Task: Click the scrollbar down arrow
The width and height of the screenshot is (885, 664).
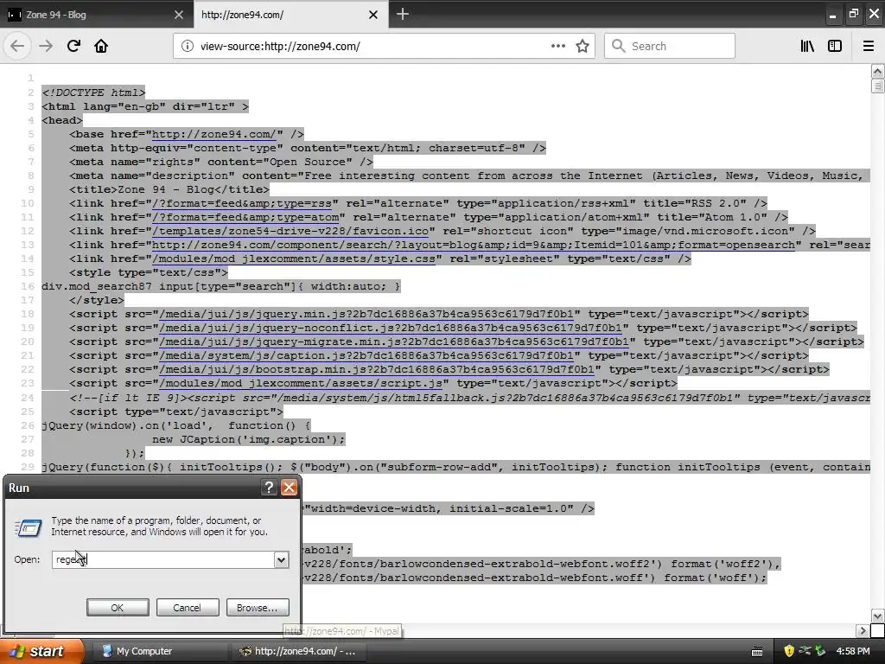Action: tap(877, 616)
